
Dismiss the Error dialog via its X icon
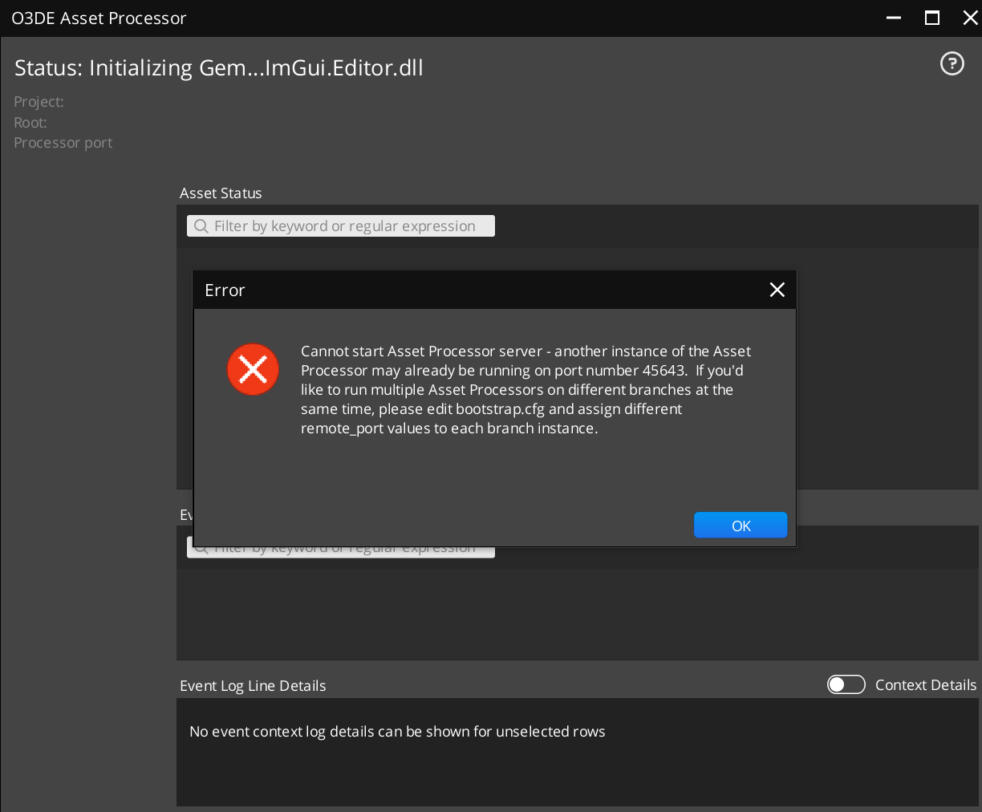(x=777, y=290)
